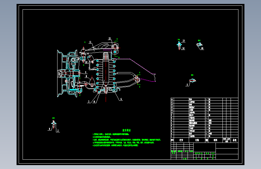Click part callout number 11
This screenshot has width=261, height=169.
point(90,42)
